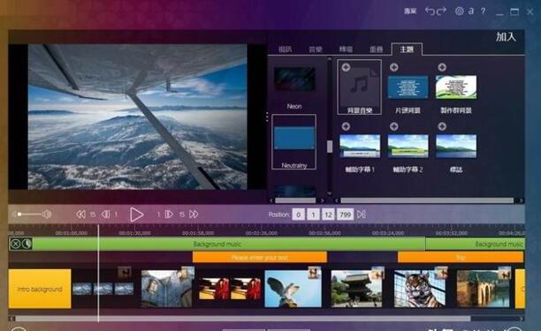
Task: Adjust the volume slider handle
Action: coord(19,214)
